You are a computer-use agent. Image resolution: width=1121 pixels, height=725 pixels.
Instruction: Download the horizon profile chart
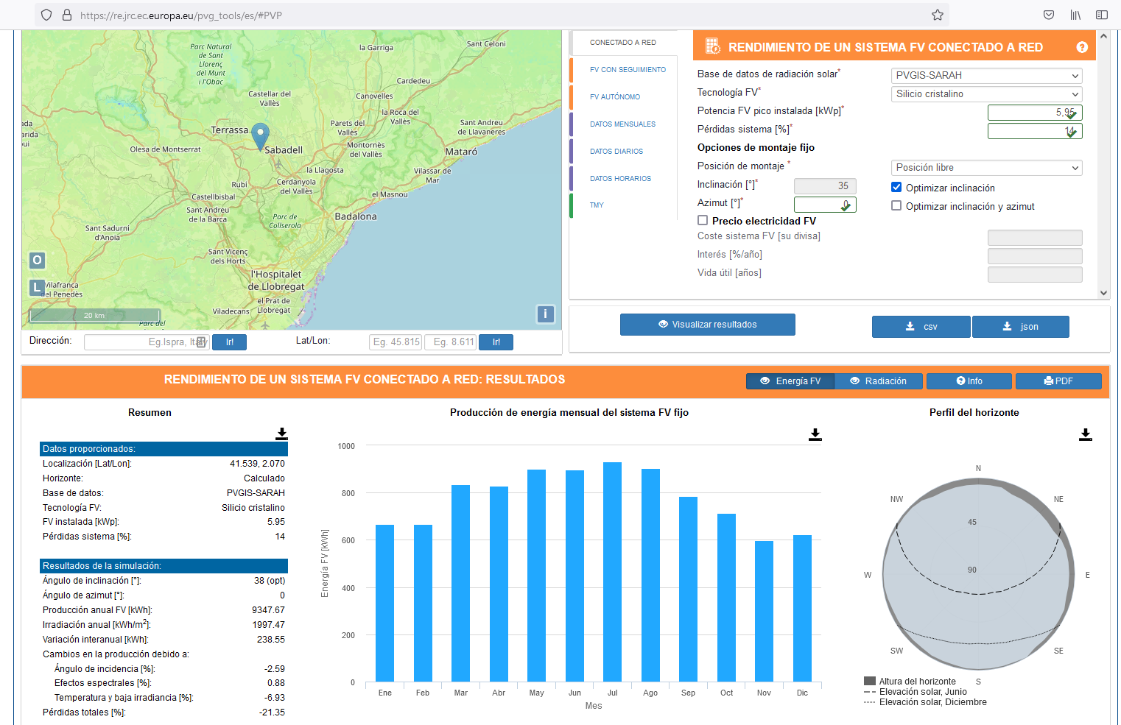pyautogui.click(x=1085, y=434)
